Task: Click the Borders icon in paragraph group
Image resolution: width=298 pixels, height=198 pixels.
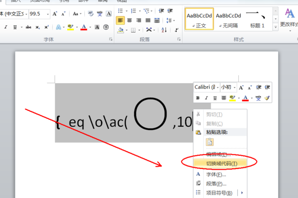Action: [133, 30]
